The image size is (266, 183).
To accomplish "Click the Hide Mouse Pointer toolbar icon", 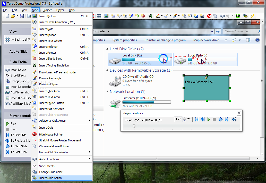I will point(209,16).
